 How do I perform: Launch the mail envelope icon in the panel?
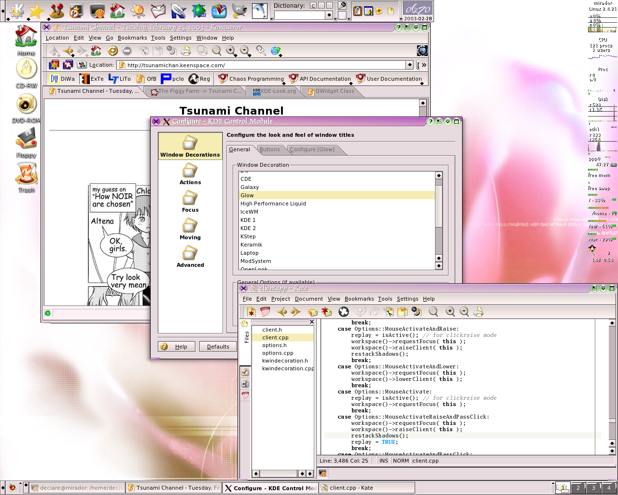click(158, 11)
